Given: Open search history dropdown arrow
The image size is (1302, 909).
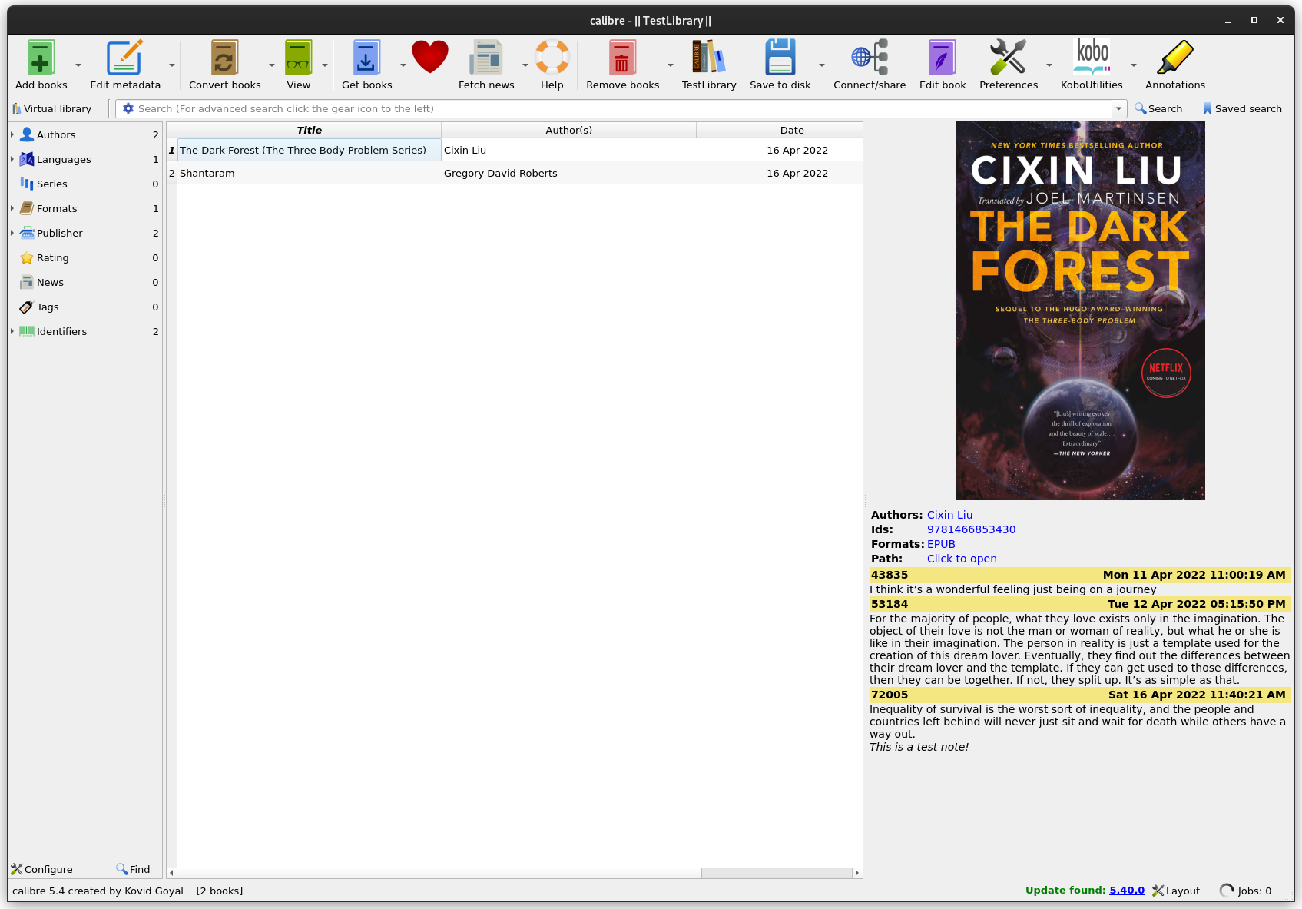Looking at the screenshot, I should (1119, 108).
